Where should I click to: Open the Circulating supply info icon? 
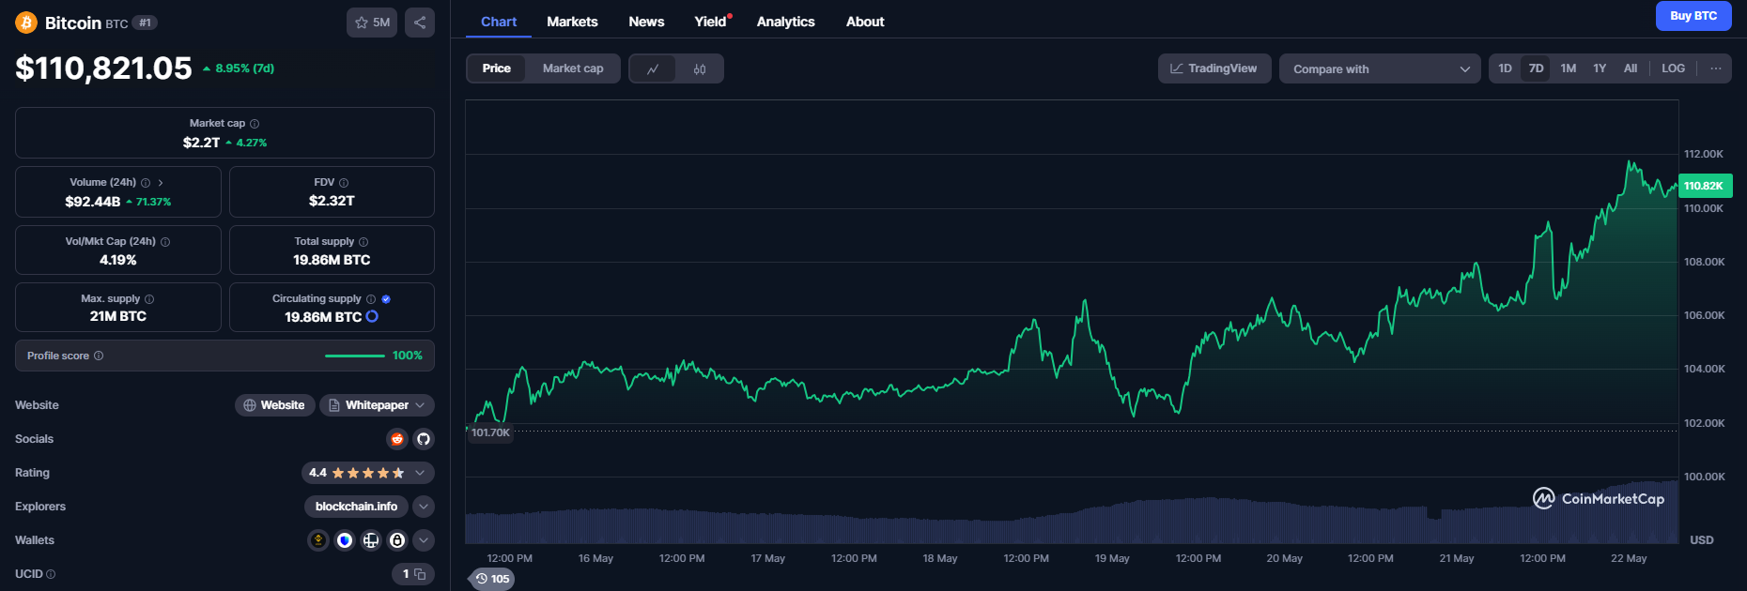371,299
